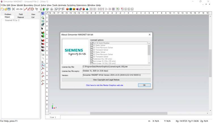Click the licensed options list scroll-down arrow

point(149,63)
